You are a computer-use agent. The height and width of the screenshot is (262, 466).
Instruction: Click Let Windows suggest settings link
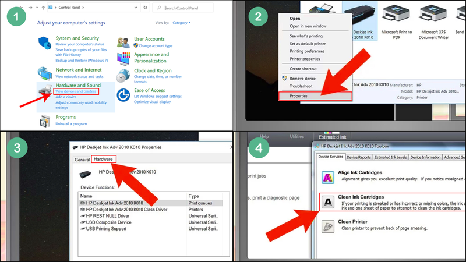pos(157,96)
